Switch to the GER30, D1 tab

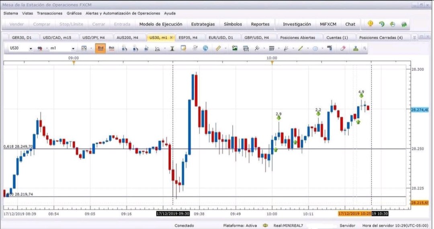tap(22, 38)
